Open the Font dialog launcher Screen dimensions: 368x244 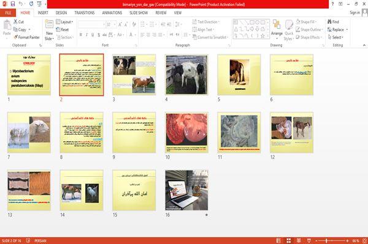136,45
